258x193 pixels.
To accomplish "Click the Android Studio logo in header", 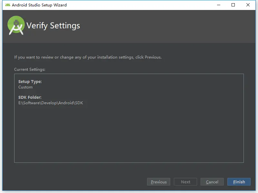I will click(16, 25).
